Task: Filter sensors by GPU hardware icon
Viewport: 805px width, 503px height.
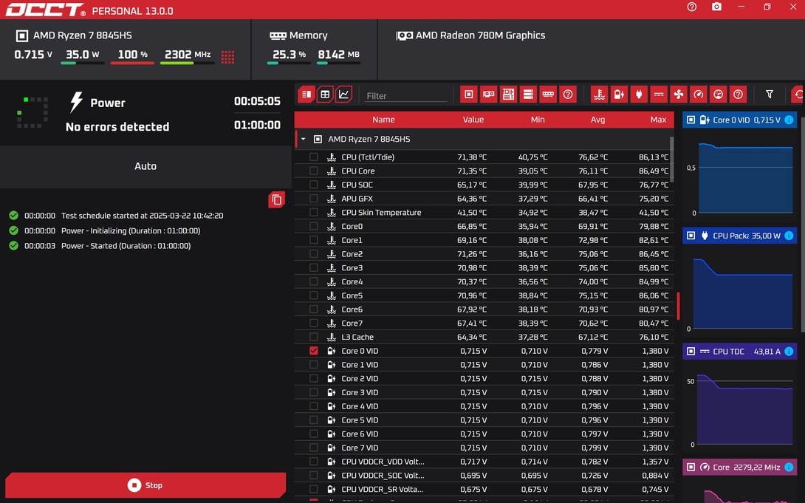Action: [x=488, y=95]
